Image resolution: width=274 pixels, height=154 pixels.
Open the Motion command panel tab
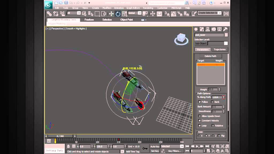[214, 29]
